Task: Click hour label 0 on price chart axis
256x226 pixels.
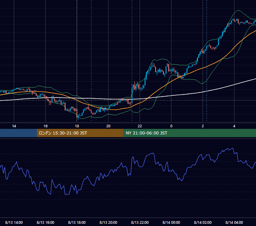Action: [171, 126]
